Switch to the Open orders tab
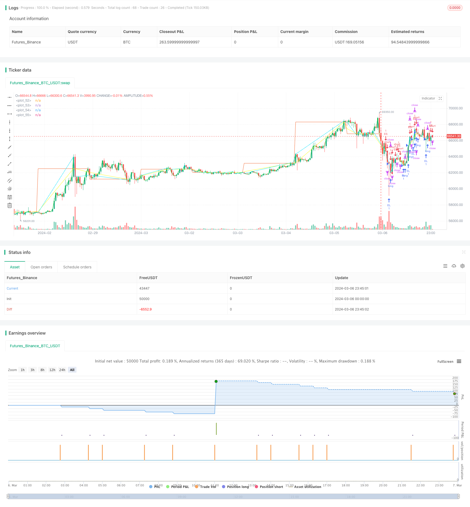Screen dimensions: 470x507 click(41, 267)
